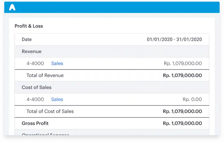Select the Gross Profit row label
Screen dimensions: 224x142
35,123
